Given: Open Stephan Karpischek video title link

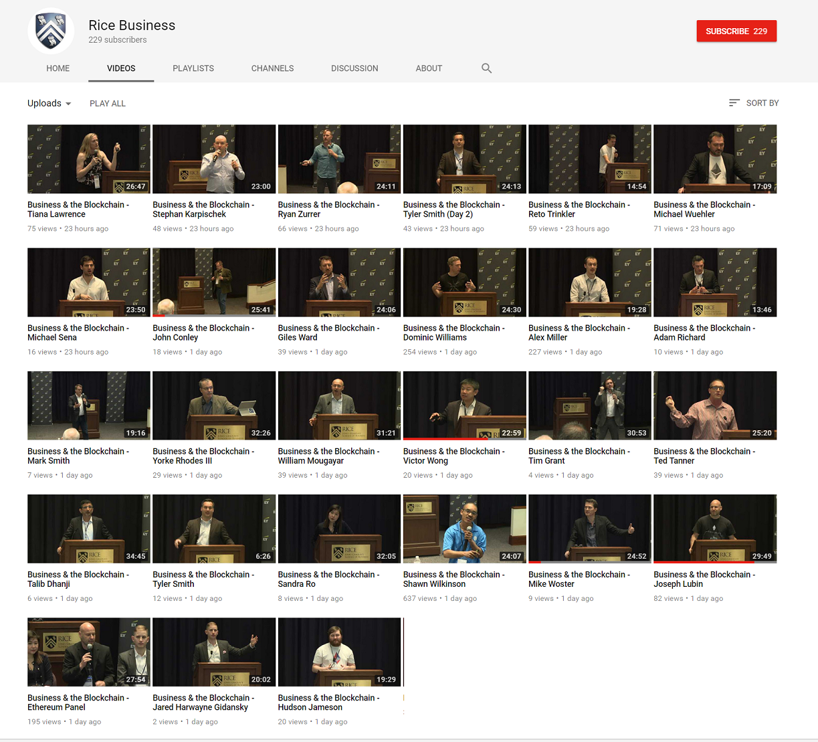Looking at the screenshot, I should point(203,209).
